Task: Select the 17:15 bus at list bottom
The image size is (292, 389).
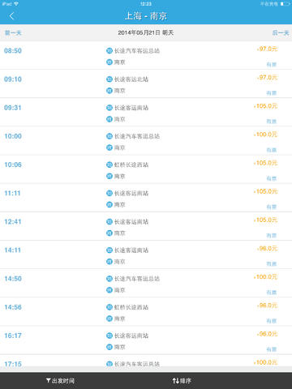Action: pyautogui.click(x=146, y=361)
